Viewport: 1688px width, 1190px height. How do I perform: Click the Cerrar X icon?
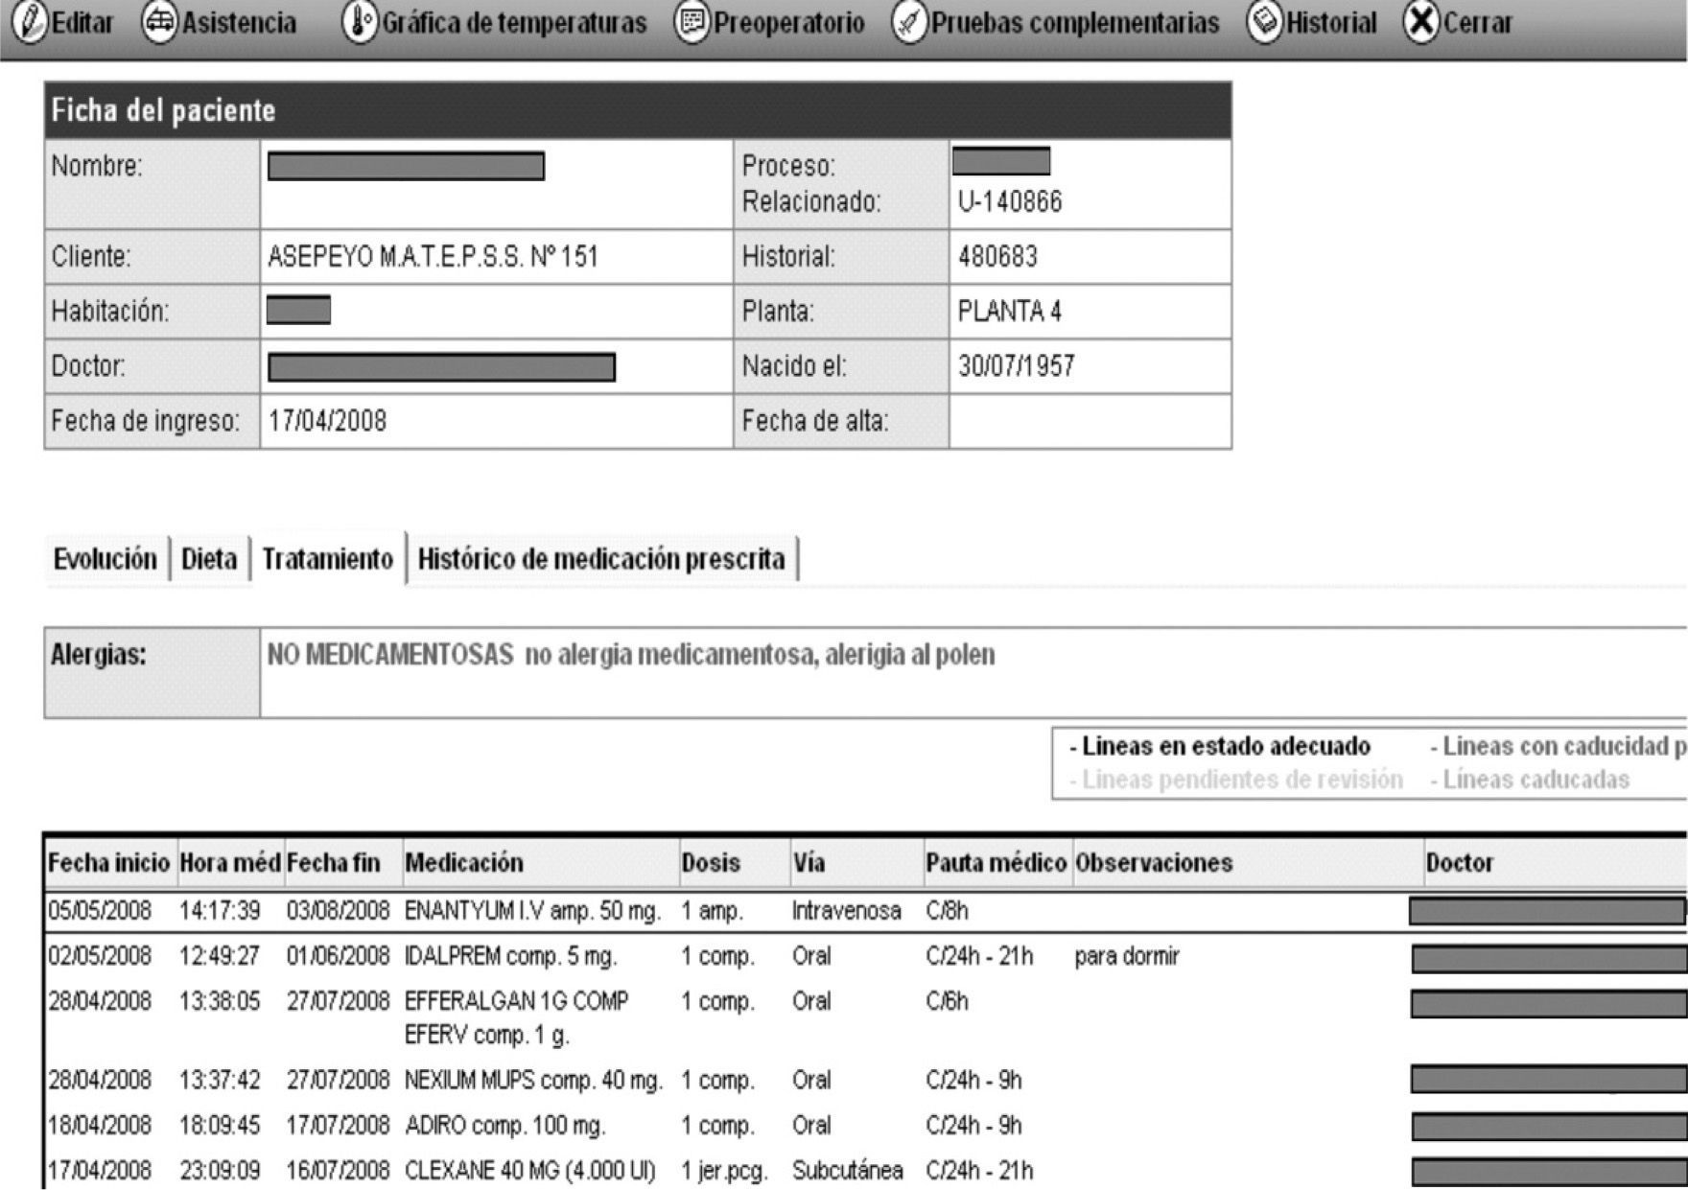point(1420,23)
